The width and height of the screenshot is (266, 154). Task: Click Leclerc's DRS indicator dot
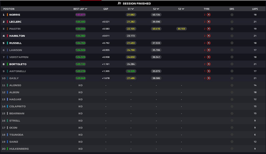coord(232,22)
